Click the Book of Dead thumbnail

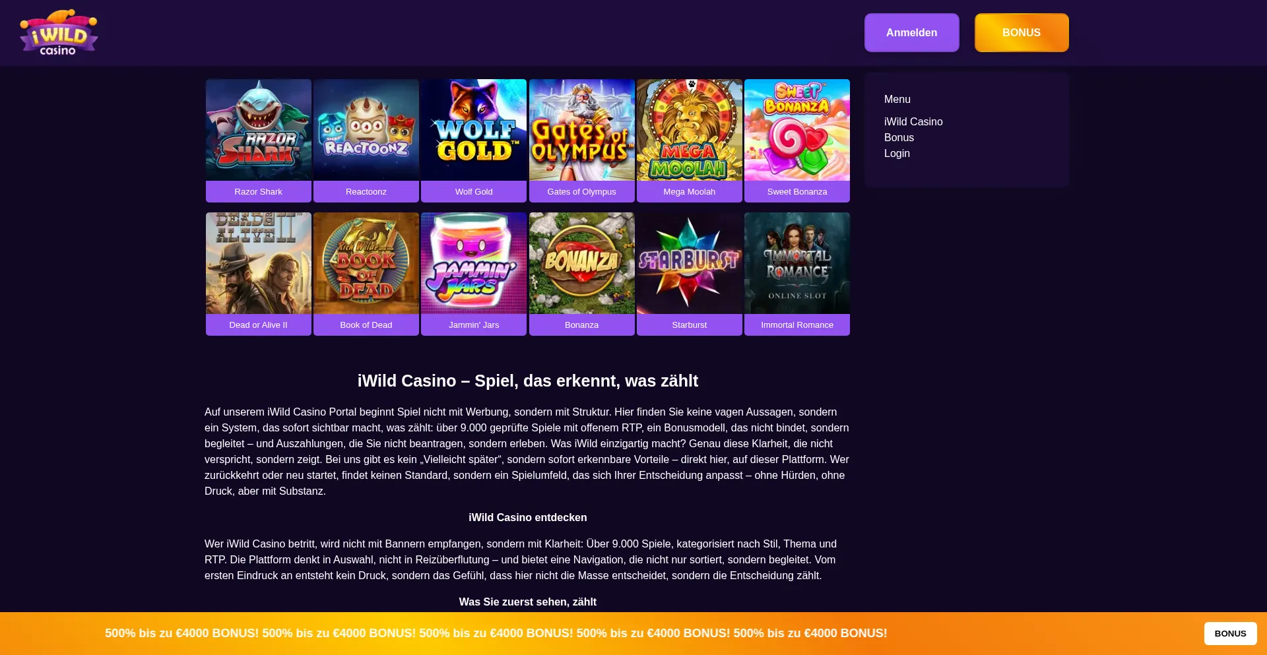tap(366, 263)
